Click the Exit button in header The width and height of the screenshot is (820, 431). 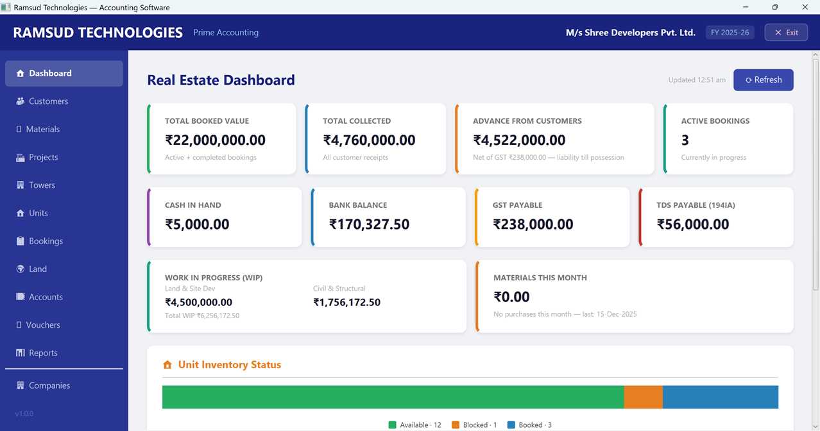click(786, 33)
